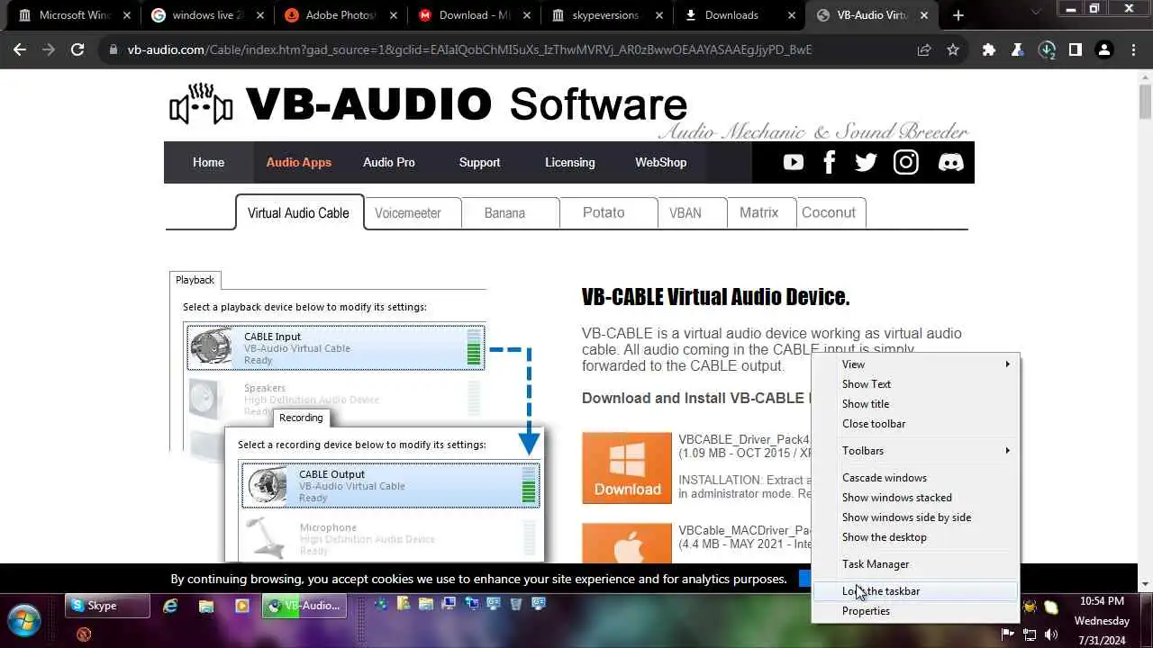This screenshot has width=1153, height=648.
Task: Open the Audio Pro nav item
Action: pos(389,162)
